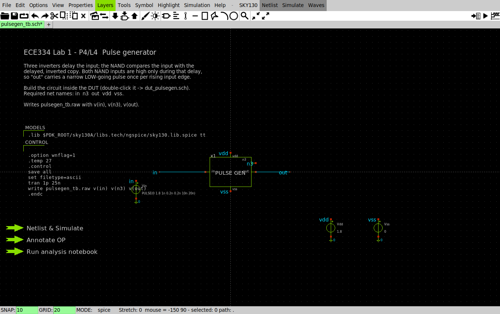Image resolution: width=500 pixels, height=314 pixels.
Task: Click the Annotate OP launcher arrow
Action: tap(15, 240)
